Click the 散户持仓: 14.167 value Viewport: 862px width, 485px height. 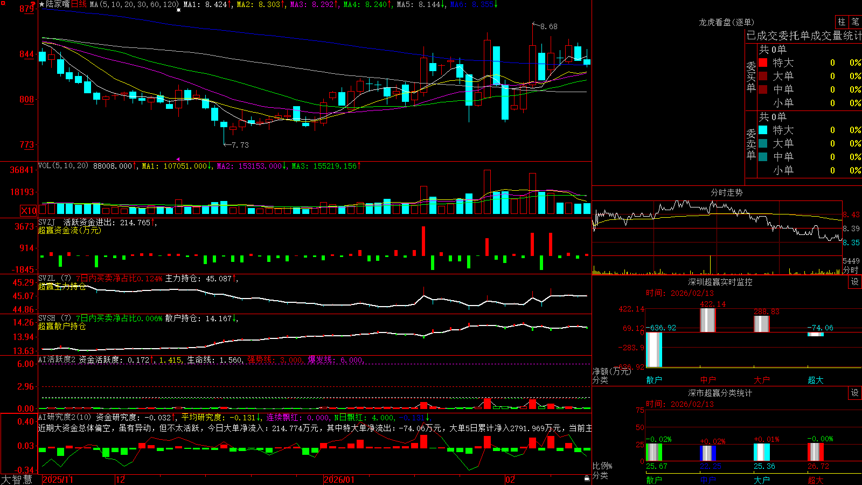click(198, 318)
